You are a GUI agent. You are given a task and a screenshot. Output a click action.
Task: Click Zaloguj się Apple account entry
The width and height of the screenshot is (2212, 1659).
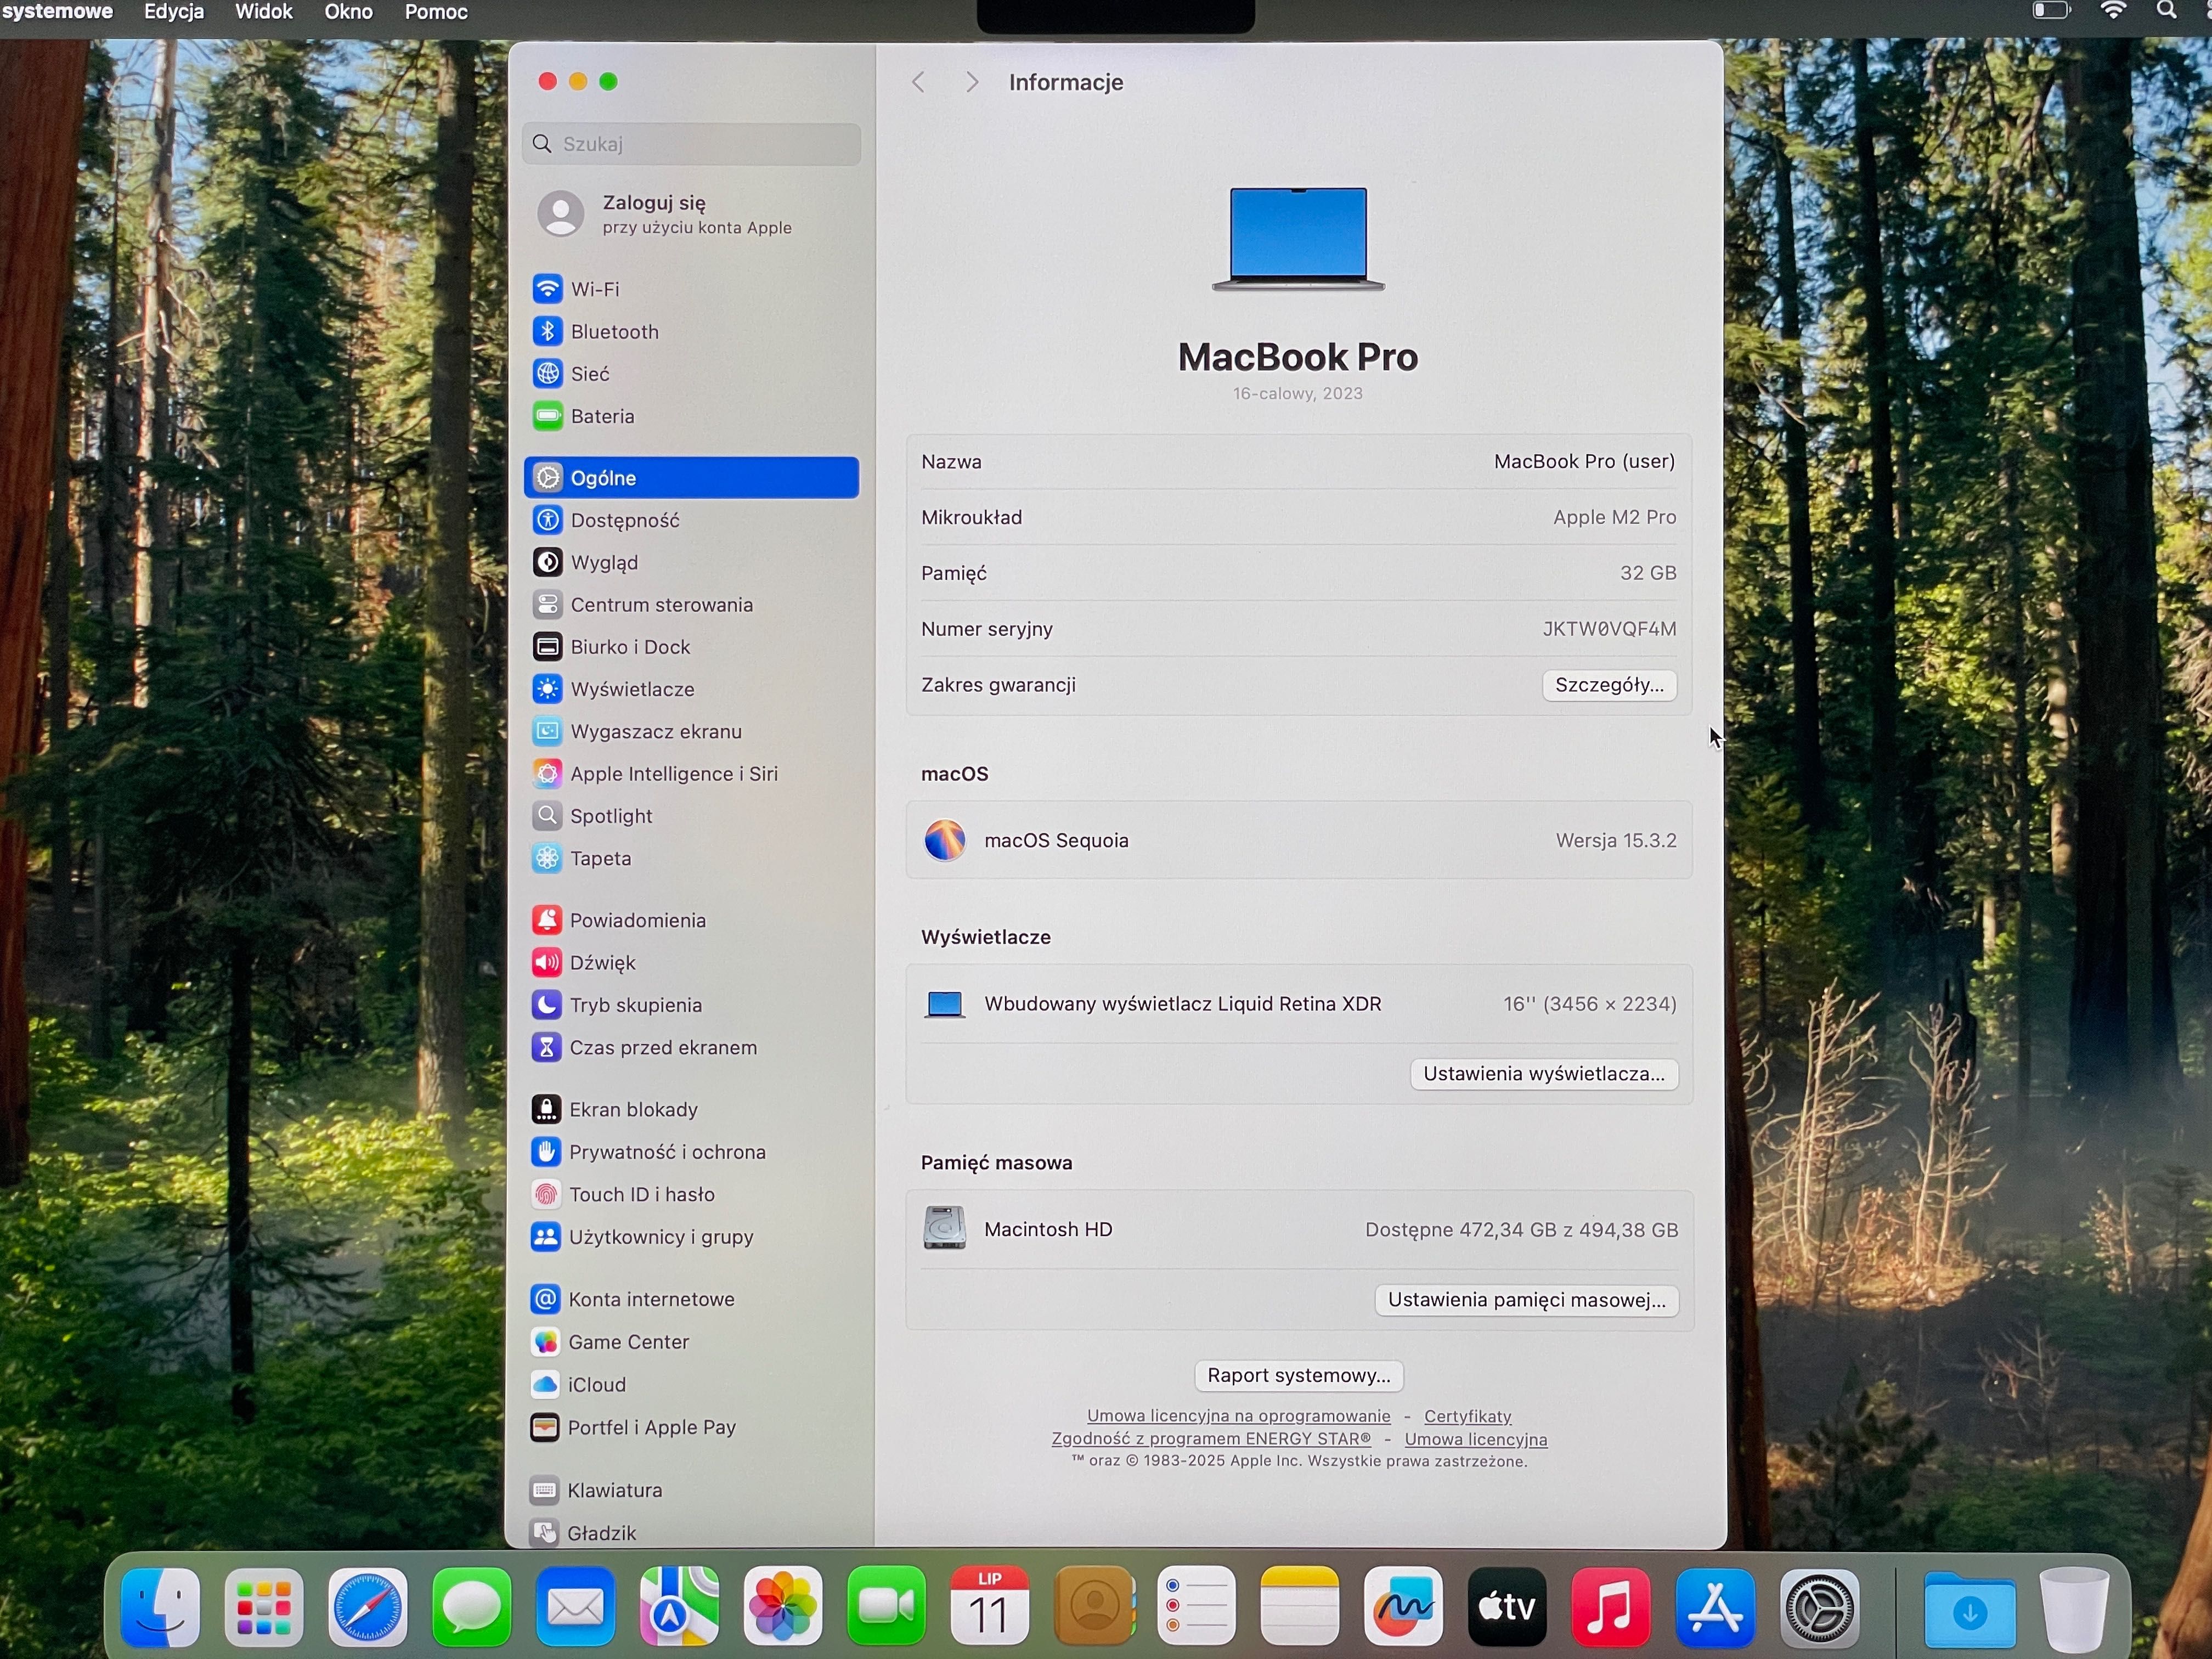coord(691,214)
